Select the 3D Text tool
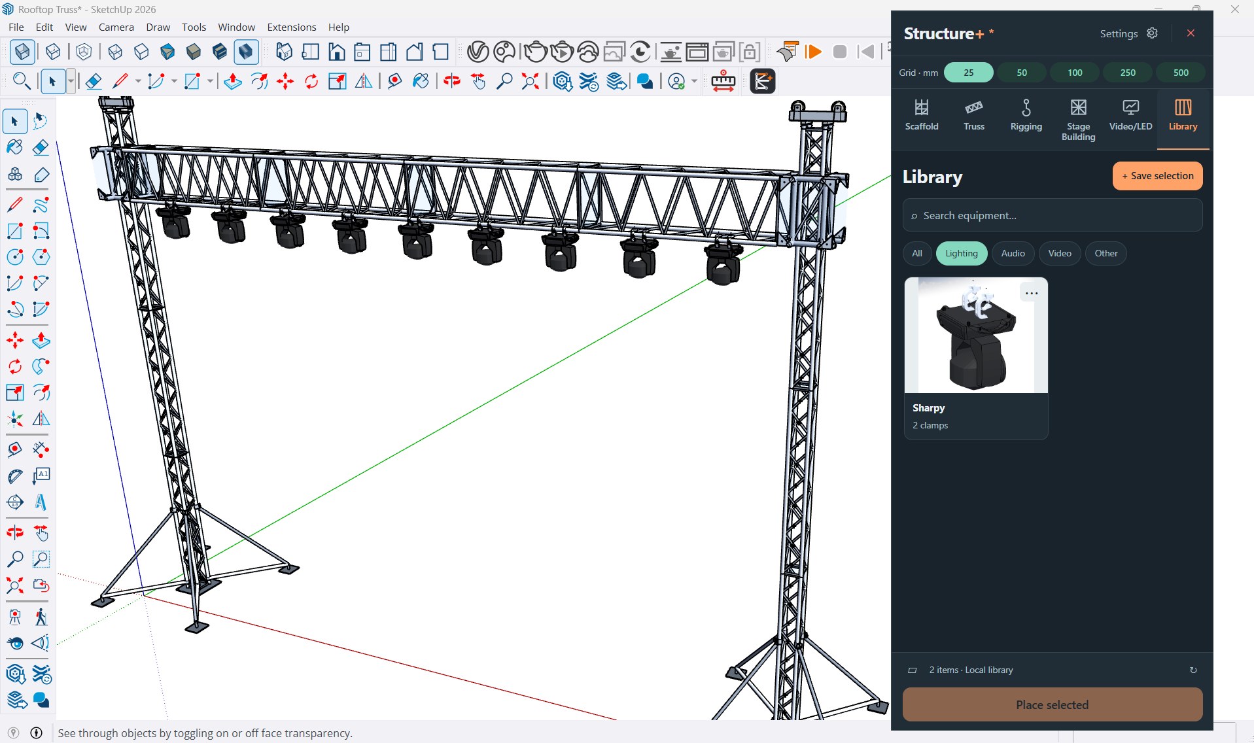Image resolution: width=1254 pixels, height=743 pixels. pyautogui.click(x=41, y=502)
